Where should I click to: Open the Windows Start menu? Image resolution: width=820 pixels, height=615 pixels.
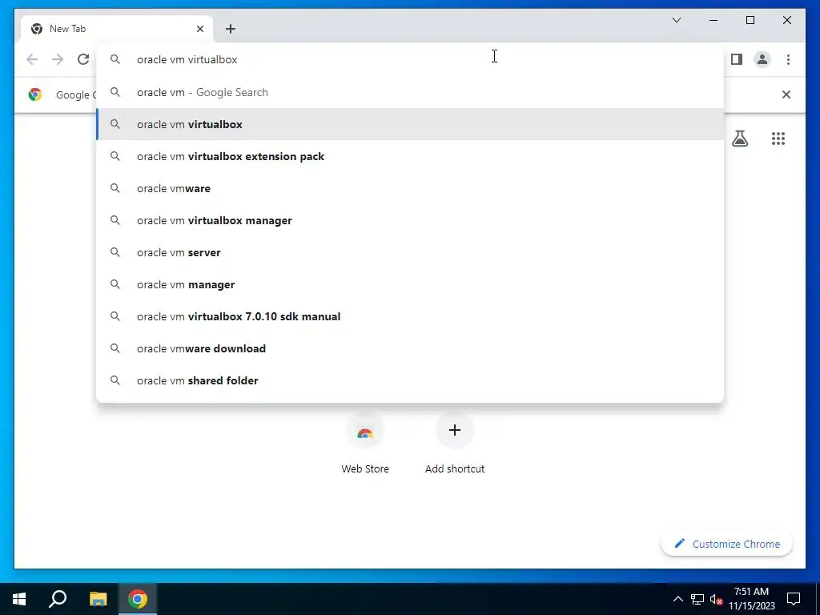pos(19,599)
